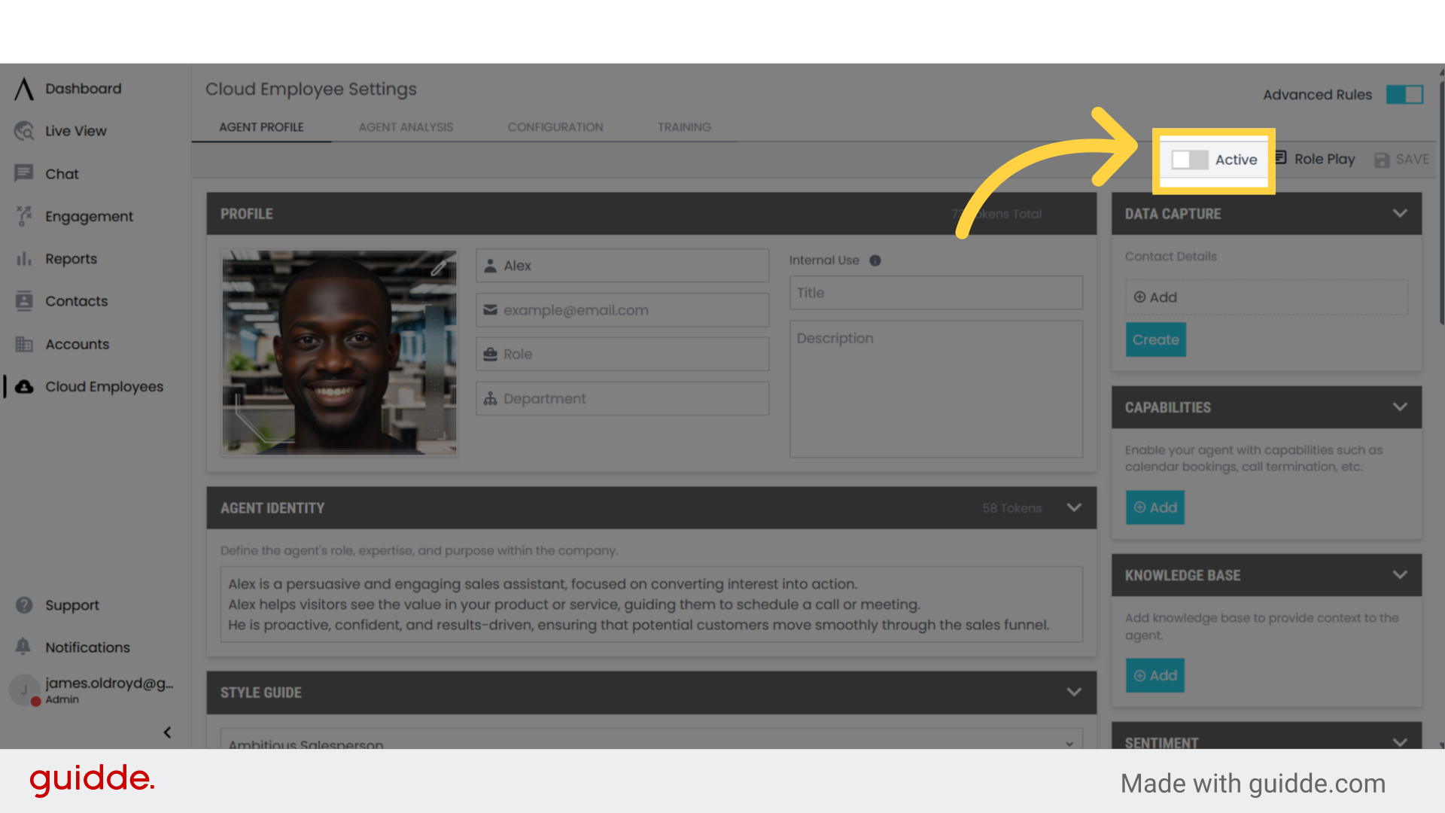Click the Internal Use info icon
This screenshot has height=813, width=1445.
click(875, 260)
